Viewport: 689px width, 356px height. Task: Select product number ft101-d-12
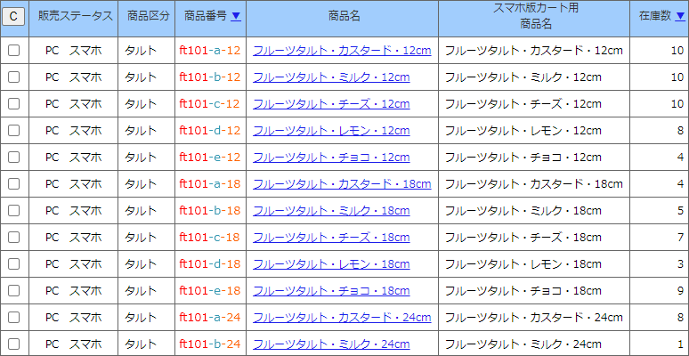(210, 131)
